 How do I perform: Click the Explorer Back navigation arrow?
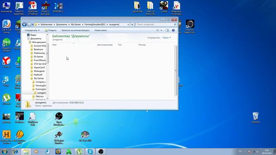[24, 25]
